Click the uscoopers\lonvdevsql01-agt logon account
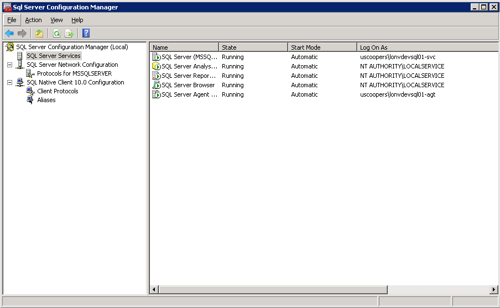This screenshot has width=500, height=308. click(398, 94)
